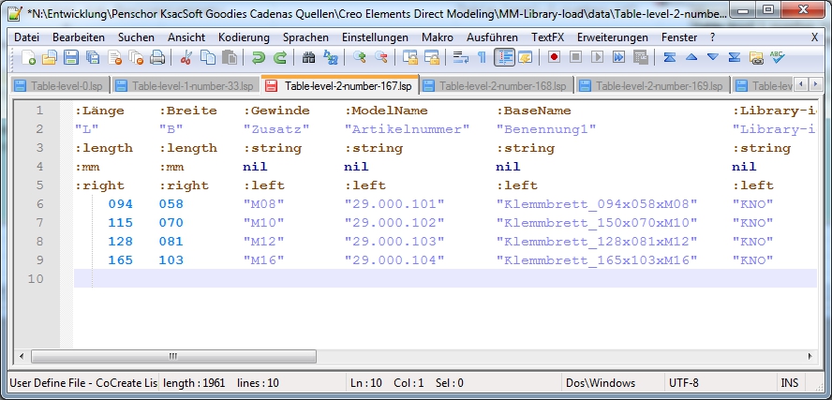Click the Undo arrow icon

[259, 58]
